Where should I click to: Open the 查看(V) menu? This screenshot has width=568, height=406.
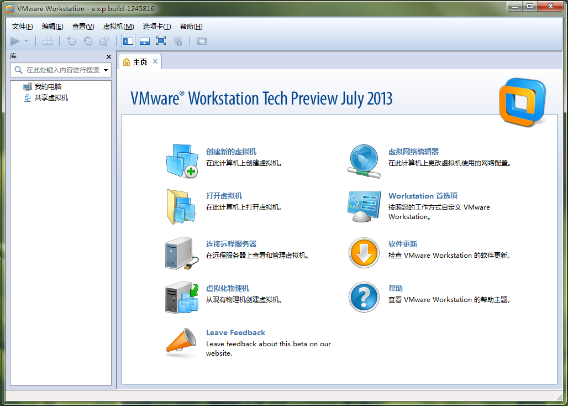[83, 27]
